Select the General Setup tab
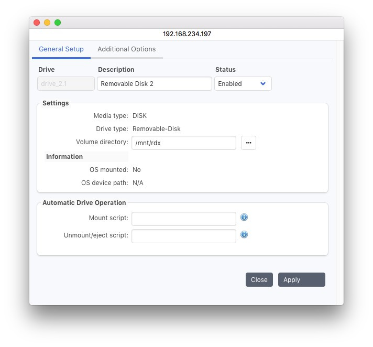 (61, 49)
